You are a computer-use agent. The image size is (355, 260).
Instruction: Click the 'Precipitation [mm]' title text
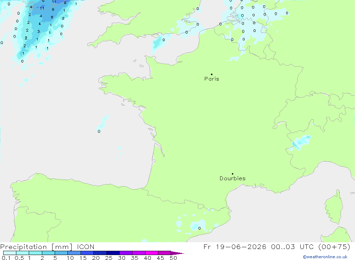(36, 247)
